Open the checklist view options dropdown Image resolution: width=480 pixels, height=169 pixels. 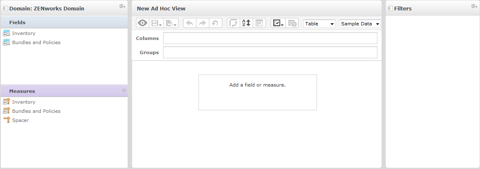(x=278, y=23)
